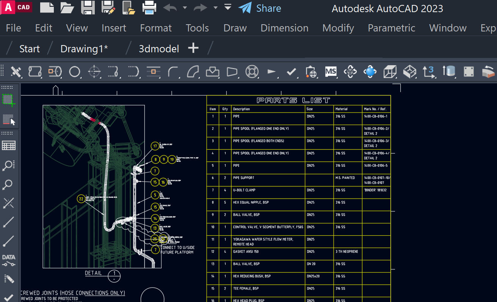Click the circle tool icon in toolbar

[x=75, y=71]
